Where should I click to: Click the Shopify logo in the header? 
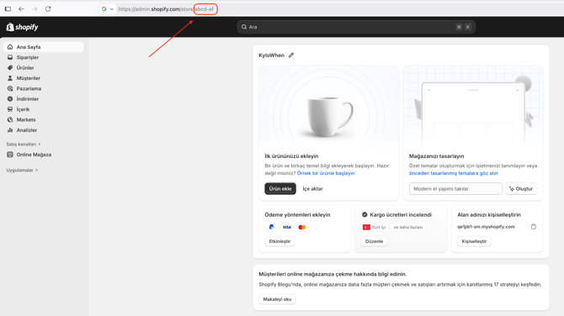(22, 27)
